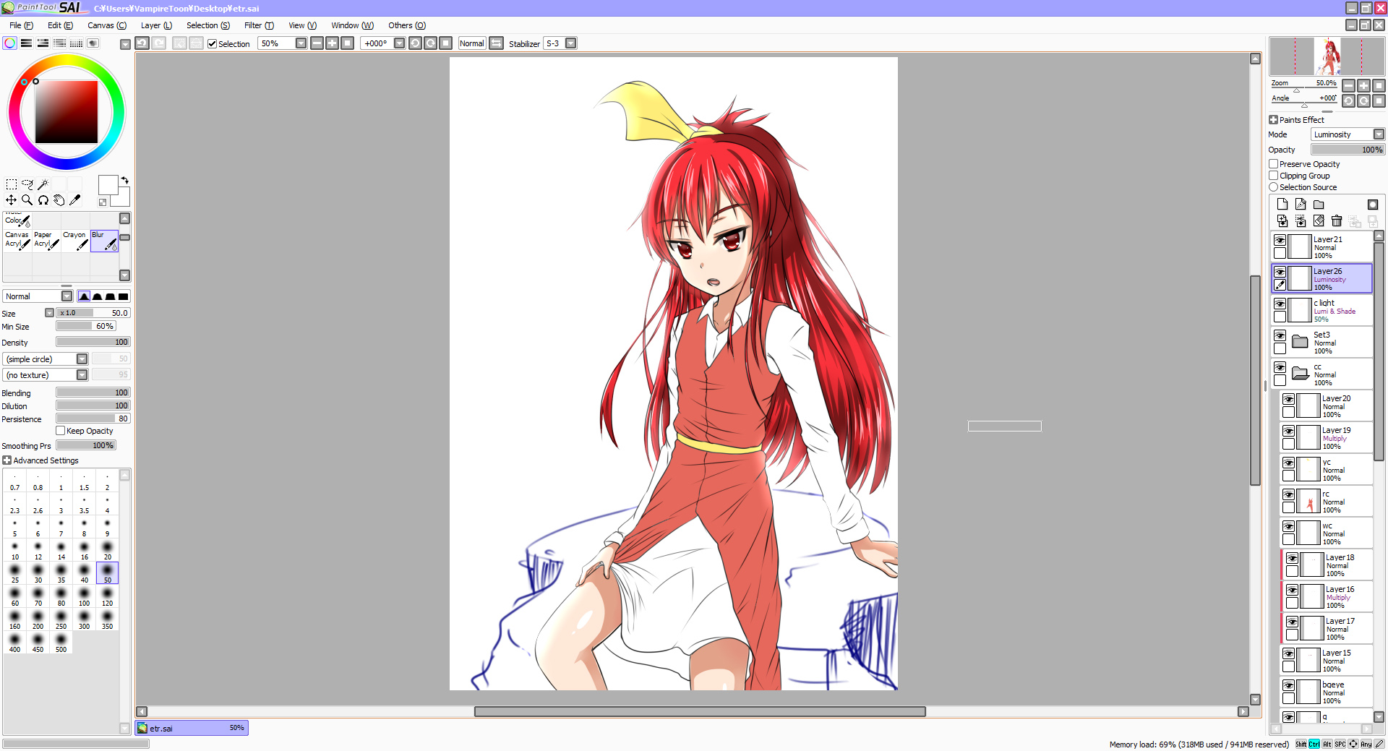Hide the c light layer

(x=1280, y=304)
